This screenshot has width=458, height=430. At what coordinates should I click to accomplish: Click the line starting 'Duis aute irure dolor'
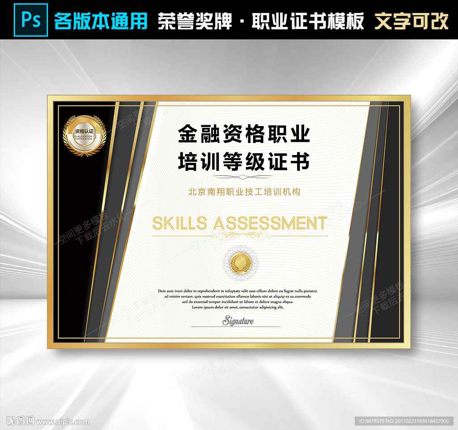238,291
